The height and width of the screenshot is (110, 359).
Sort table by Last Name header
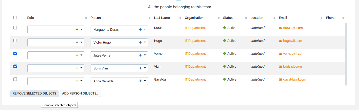pos(162,18)
